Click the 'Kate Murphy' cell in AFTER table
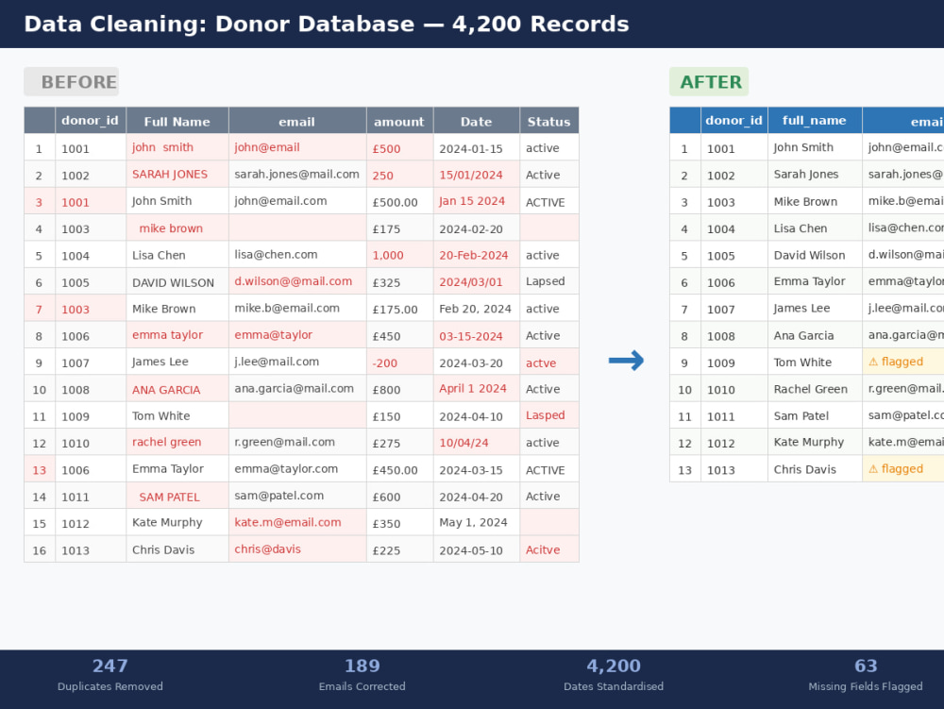 (815, 443)
